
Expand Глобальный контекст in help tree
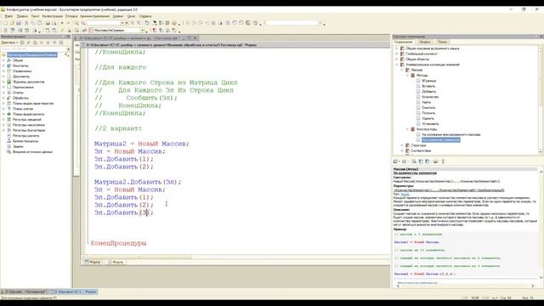397,54
